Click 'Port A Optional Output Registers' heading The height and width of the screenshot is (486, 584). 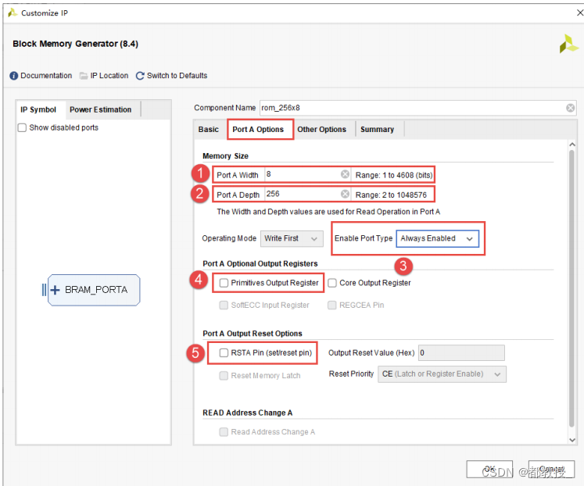coord(260,263)
